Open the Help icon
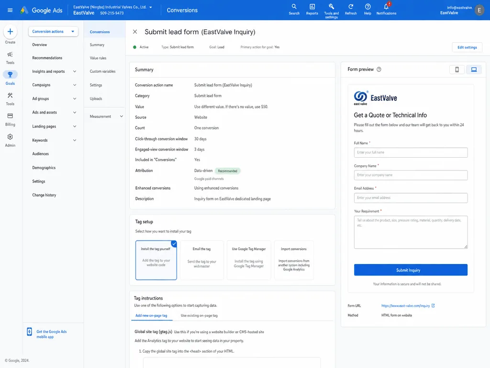The height and width of the screenshot is (368, 490). pyautogui.click(x=368, y=10)
